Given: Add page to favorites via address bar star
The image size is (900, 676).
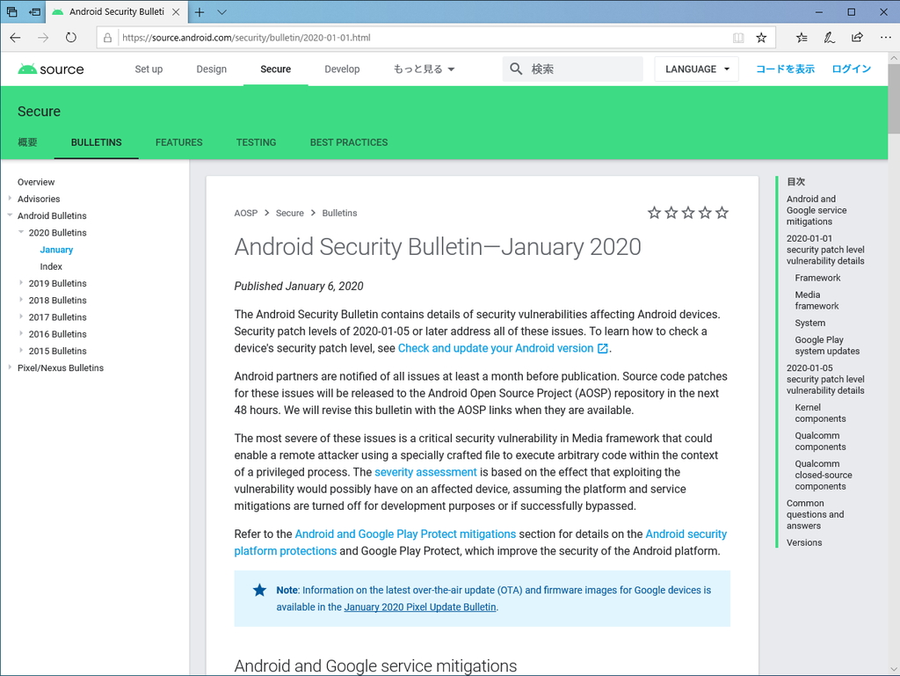Looking at the screenshot, I should point(761,38).
